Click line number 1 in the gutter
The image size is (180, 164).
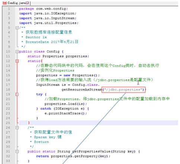(9, 9)
